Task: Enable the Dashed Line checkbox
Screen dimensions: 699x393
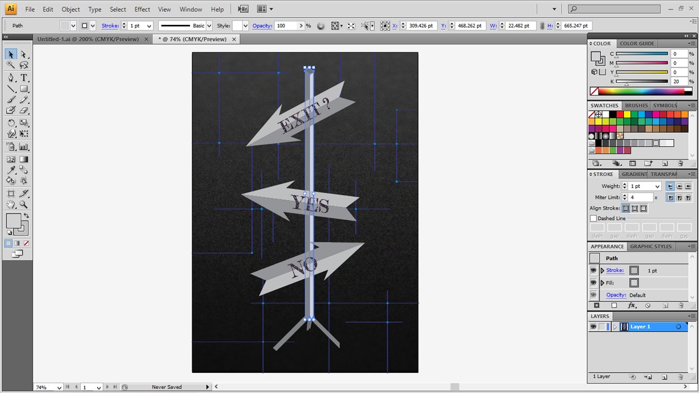Action: tap(593, 218)
